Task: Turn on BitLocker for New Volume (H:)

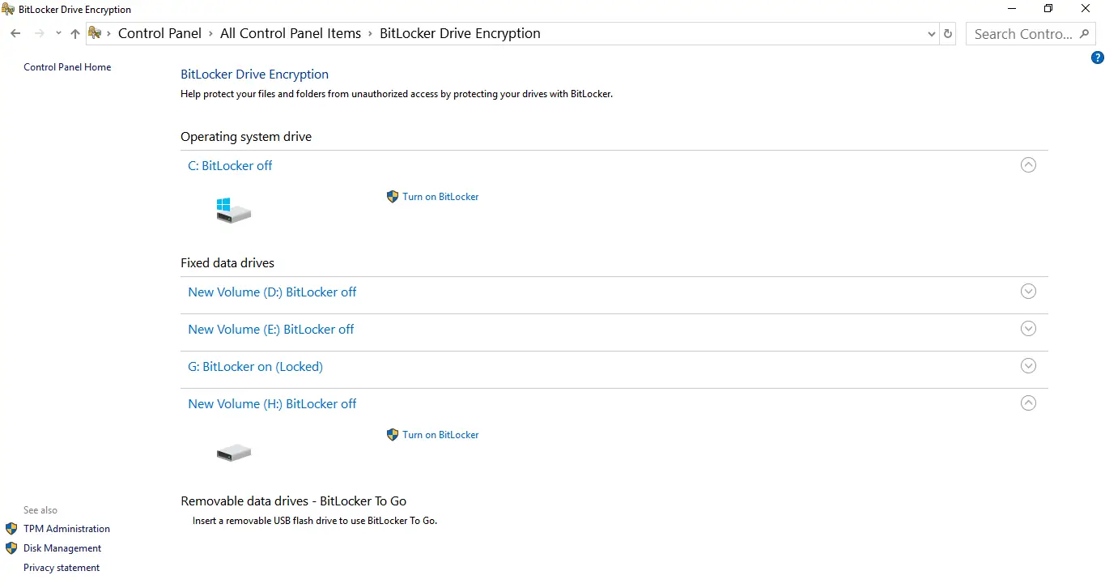Action: [x=440, y=435]
